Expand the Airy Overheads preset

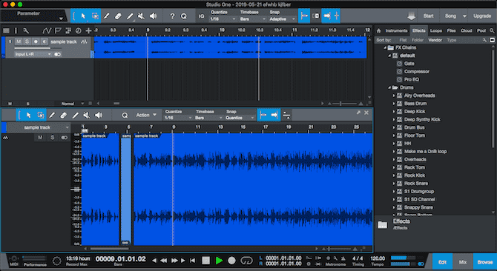[394, 96]
